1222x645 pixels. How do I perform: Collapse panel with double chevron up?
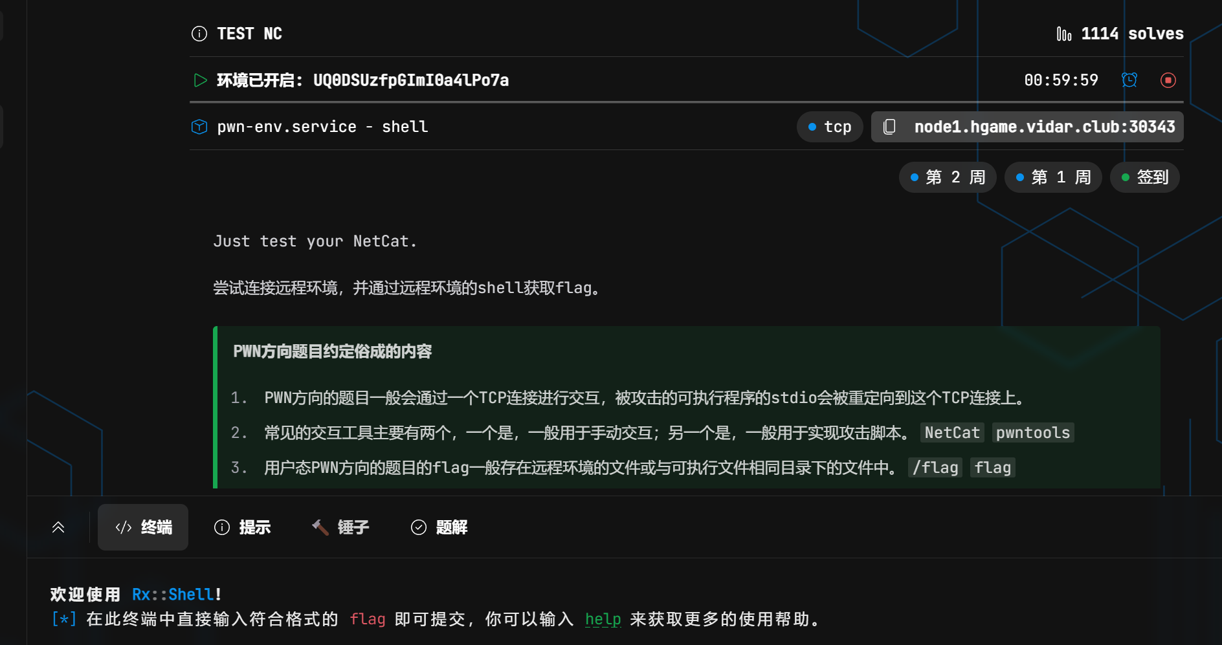pos(58,527)
